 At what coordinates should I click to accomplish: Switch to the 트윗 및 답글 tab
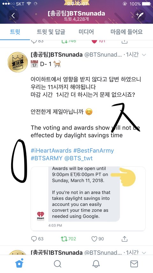pyautogui.click(x=51, y=32)
